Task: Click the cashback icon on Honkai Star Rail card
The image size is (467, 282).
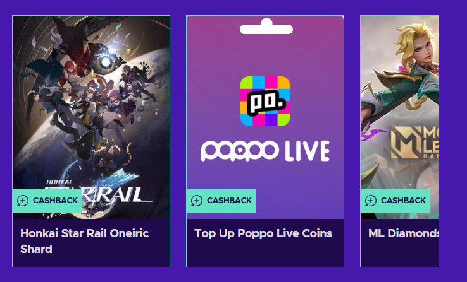Action: click(x=23, y=201)
